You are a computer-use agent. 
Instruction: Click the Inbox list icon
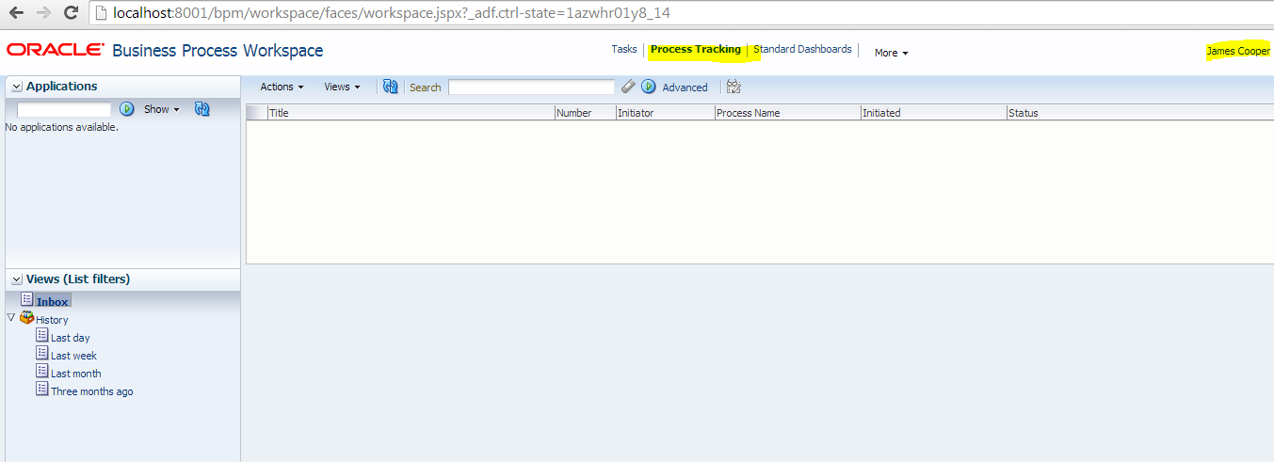27,299
